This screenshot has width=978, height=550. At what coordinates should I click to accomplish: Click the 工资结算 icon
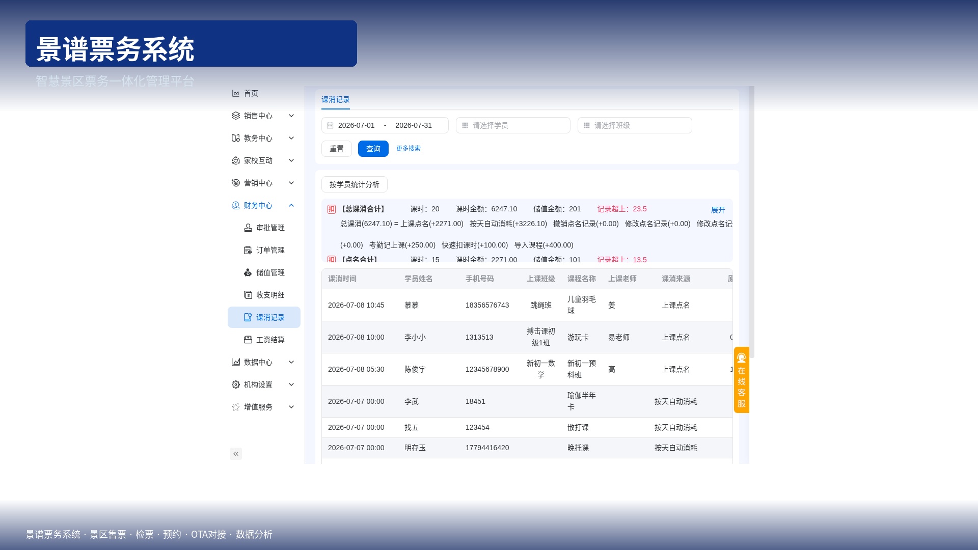pyautogui.click(x=248, y=340)
